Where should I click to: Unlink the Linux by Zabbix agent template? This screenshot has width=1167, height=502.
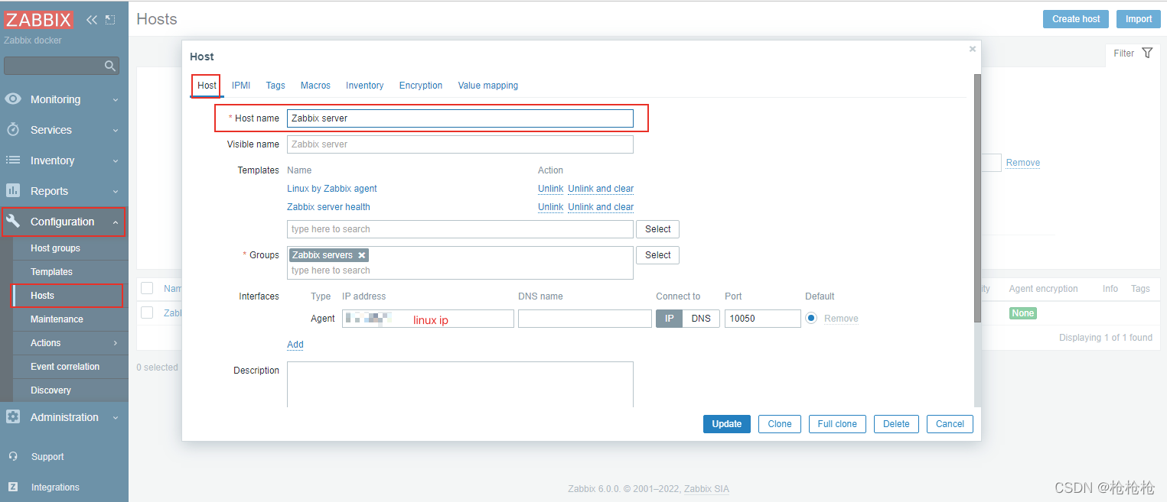point(550,189)
